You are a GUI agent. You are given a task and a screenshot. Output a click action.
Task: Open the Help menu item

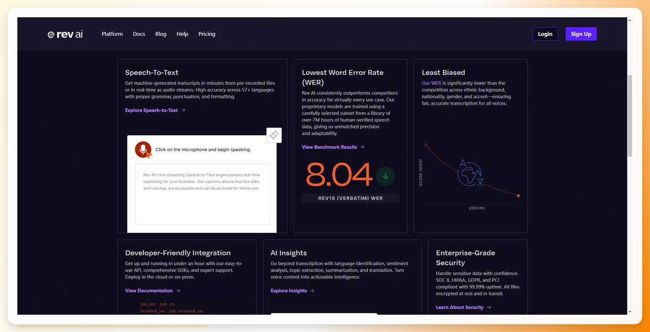(x=182, y=34)
